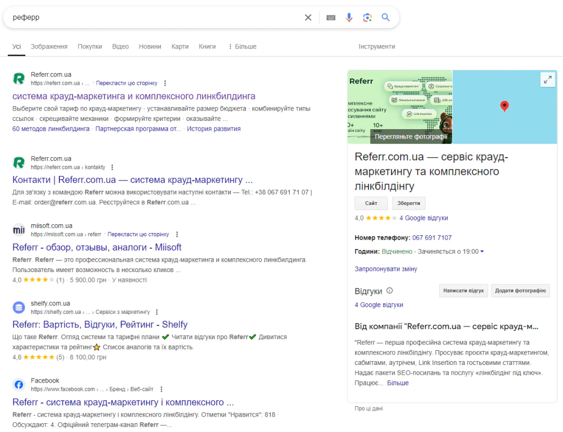Click the miisoft.com.ua favicon
The width and height of the screenshot is (563, 432).
pos(19,230)
